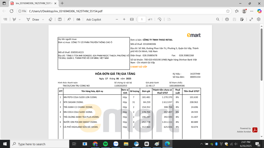
Task: Select the Highlight tool
Action: 14,20
